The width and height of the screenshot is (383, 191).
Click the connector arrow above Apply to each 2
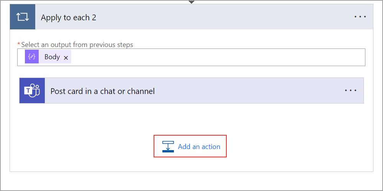[x=191, y=2]
